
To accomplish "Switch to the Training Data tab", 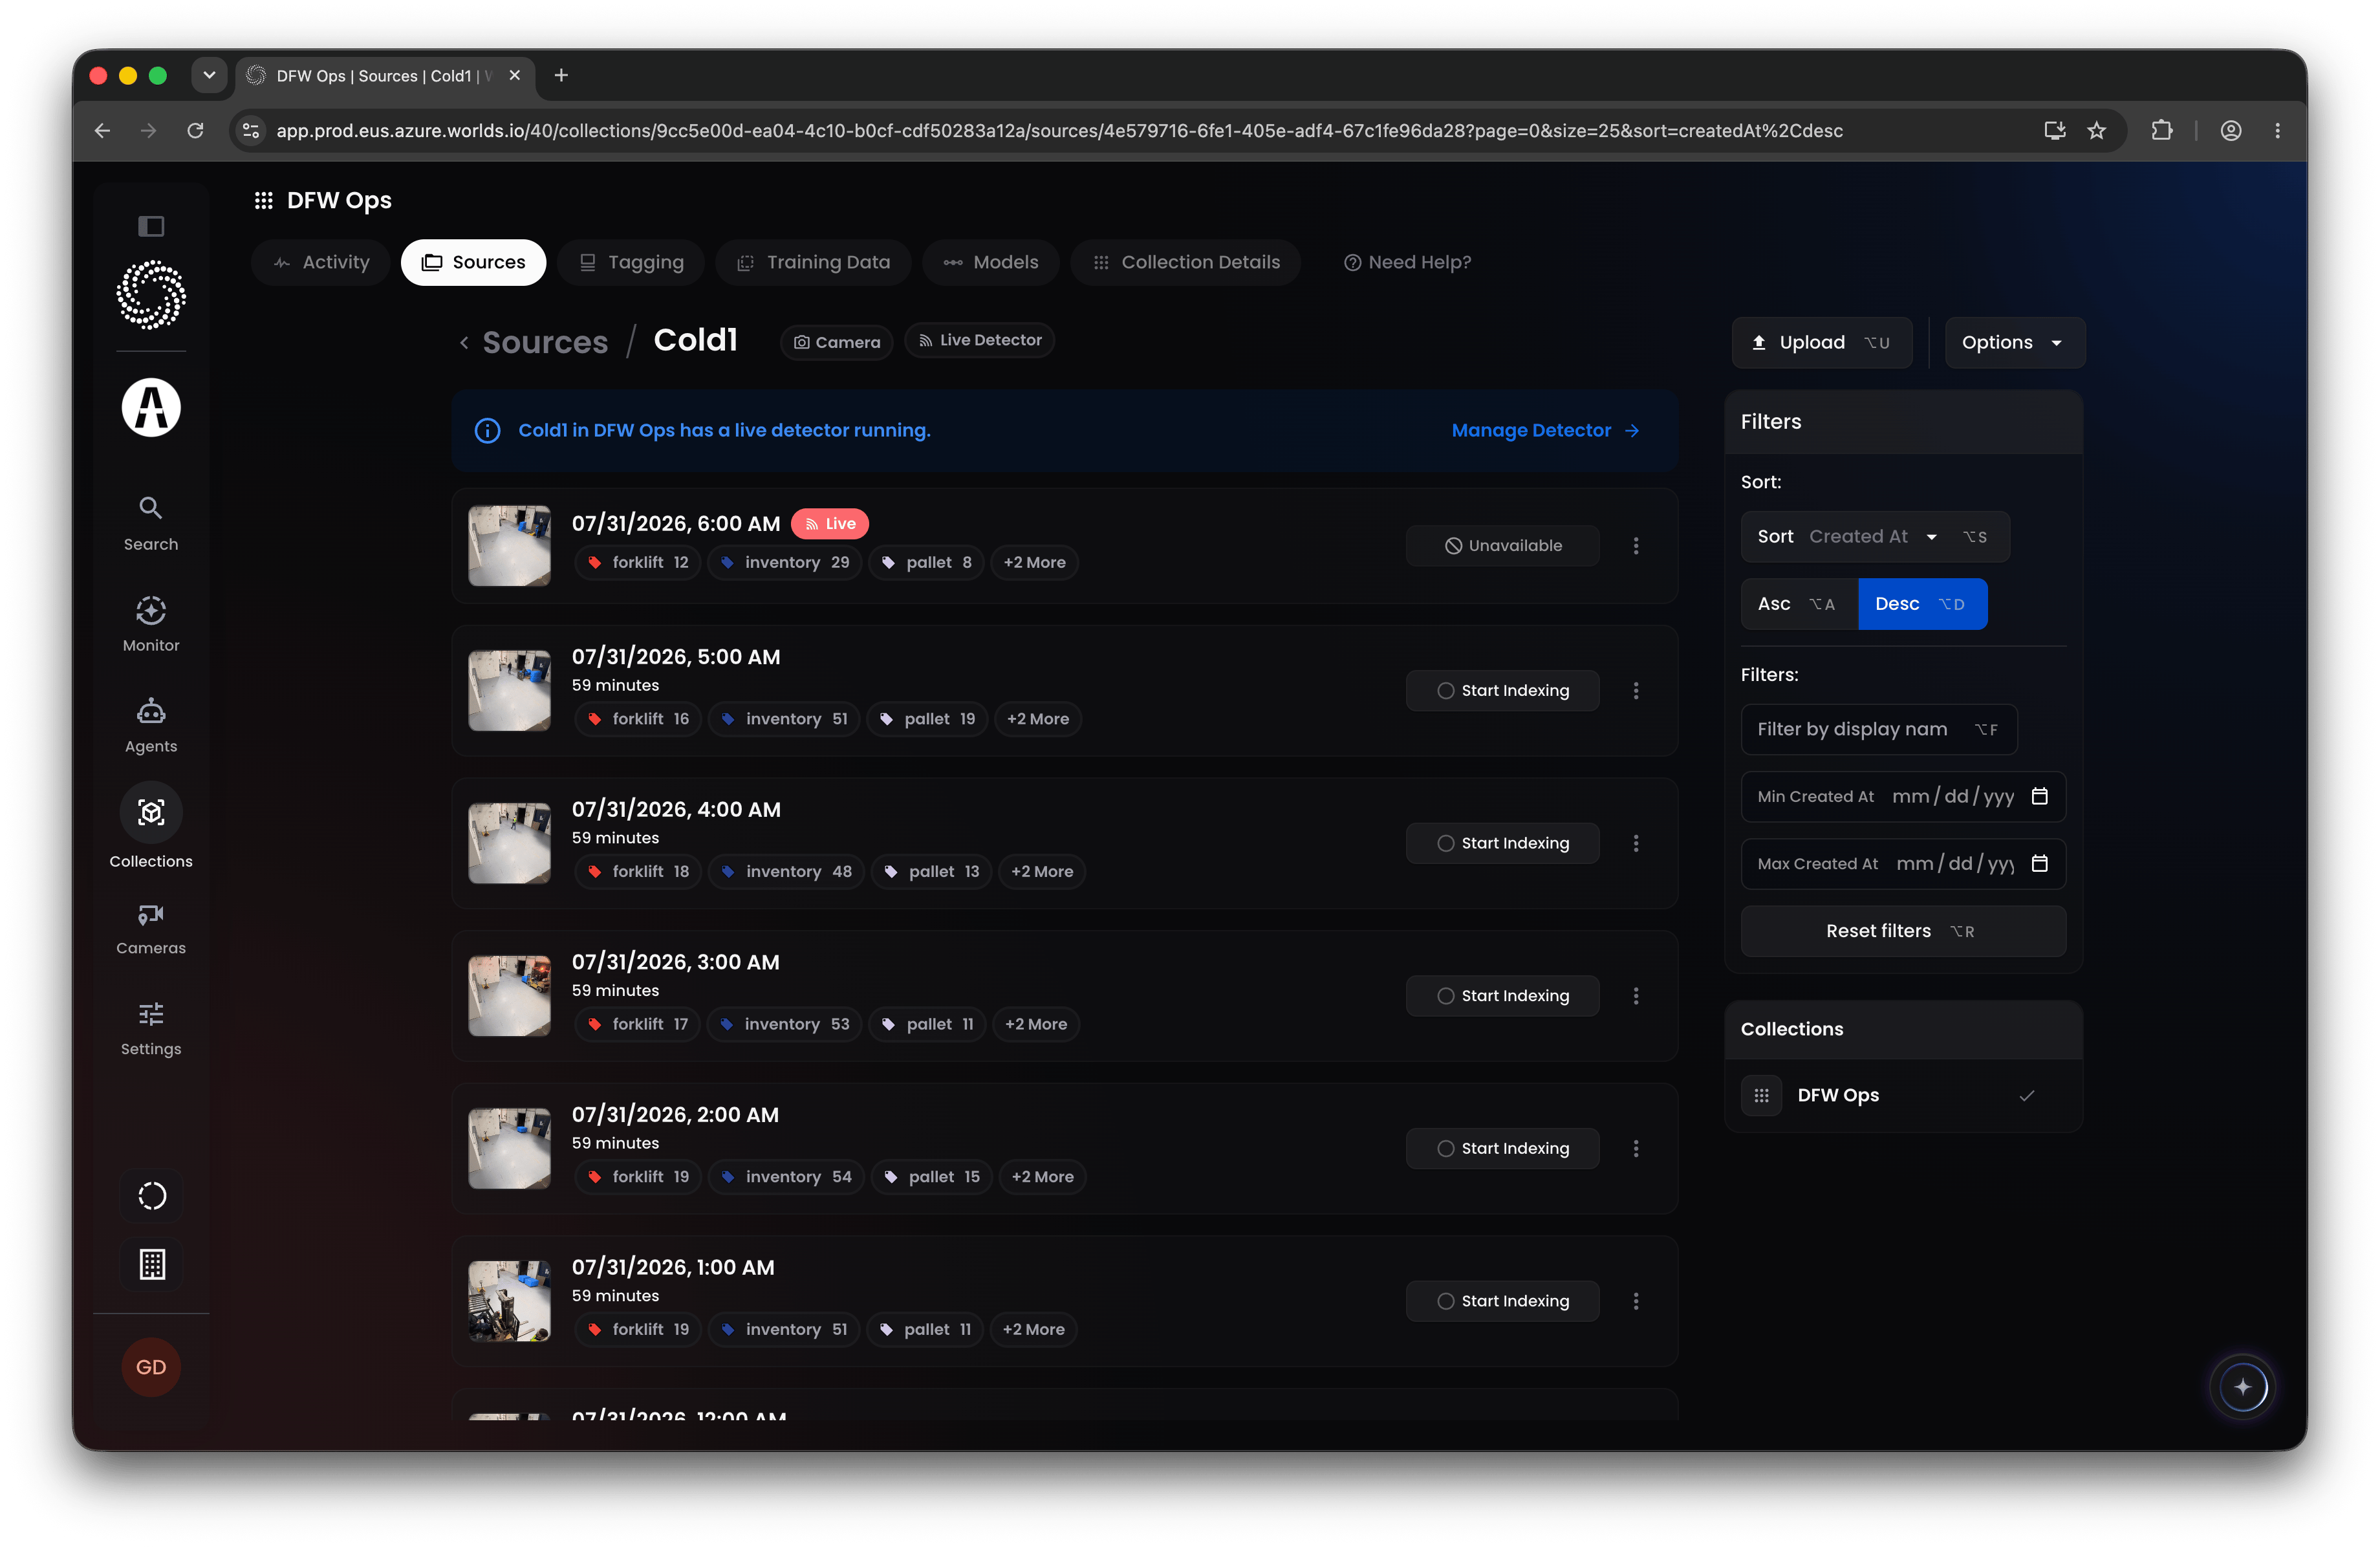I will point(813,262).
